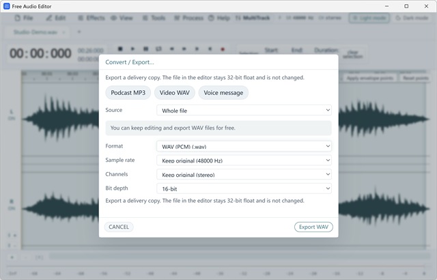The width and height of the screenshot is (437, 280).
Task: Open the Channels dropdown showing Keep original (stereo)
Action: coord(244,174)
